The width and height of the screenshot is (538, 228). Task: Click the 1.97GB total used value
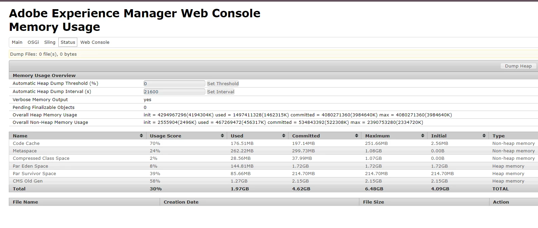point(240,189)
